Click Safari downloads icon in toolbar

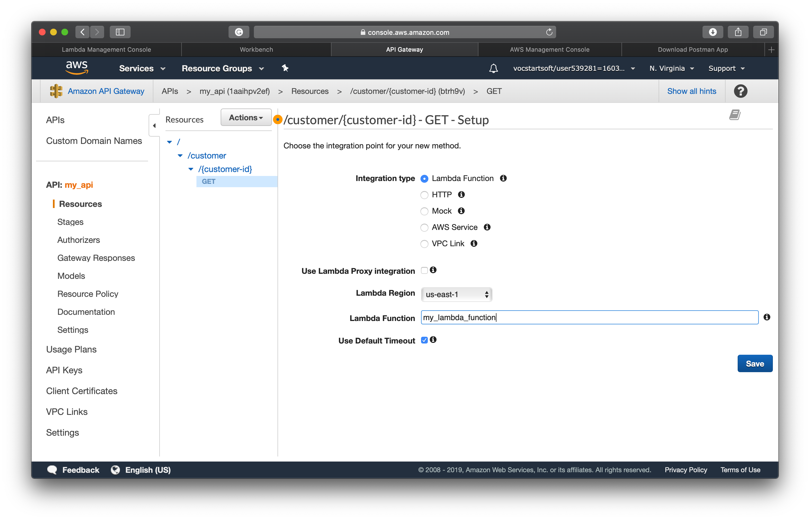point(712,32)
